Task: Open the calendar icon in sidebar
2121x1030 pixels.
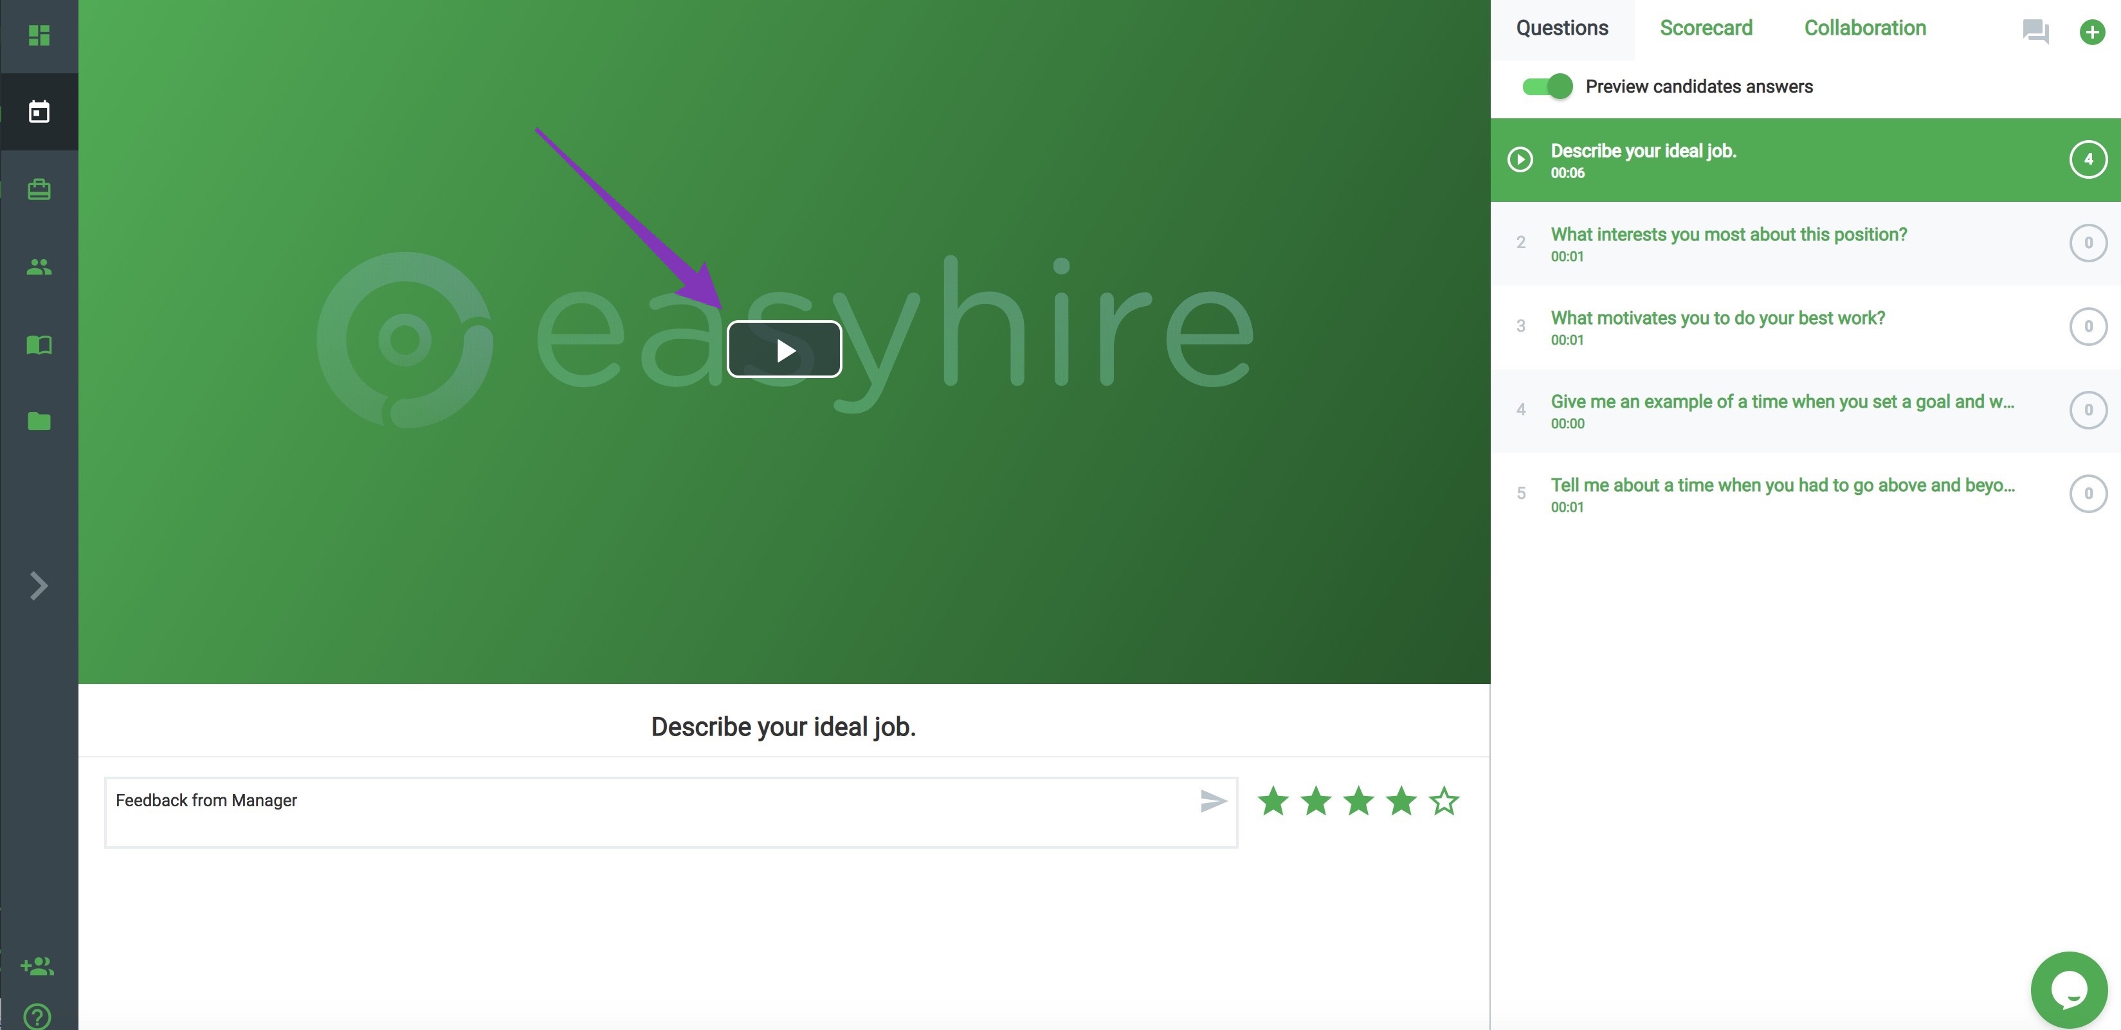Action: pos(39,112)
